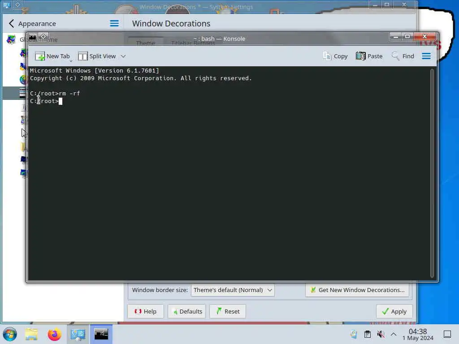
Task: Open the file manager from the taskbar
Action: pyautogui.click(x=31, y=334)
